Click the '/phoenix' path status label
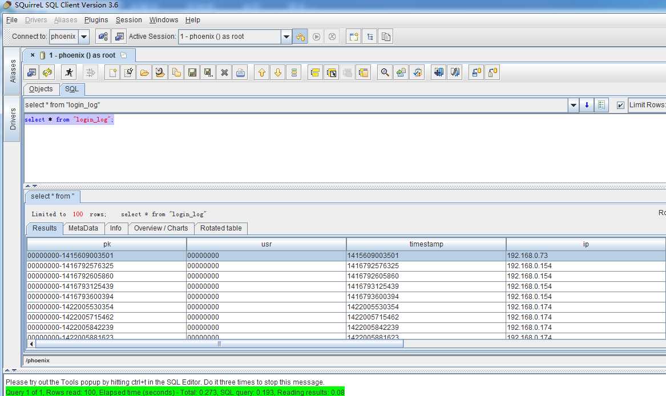This screenshot has width=666, height=396. 37,360
